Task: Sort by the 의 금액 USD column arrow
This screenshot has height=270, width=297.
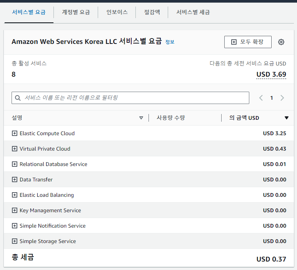Action: (x=287, y=118)
